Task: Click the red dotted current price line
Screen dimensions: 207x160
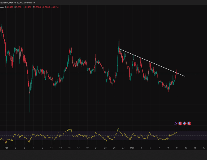Action: 80,74
